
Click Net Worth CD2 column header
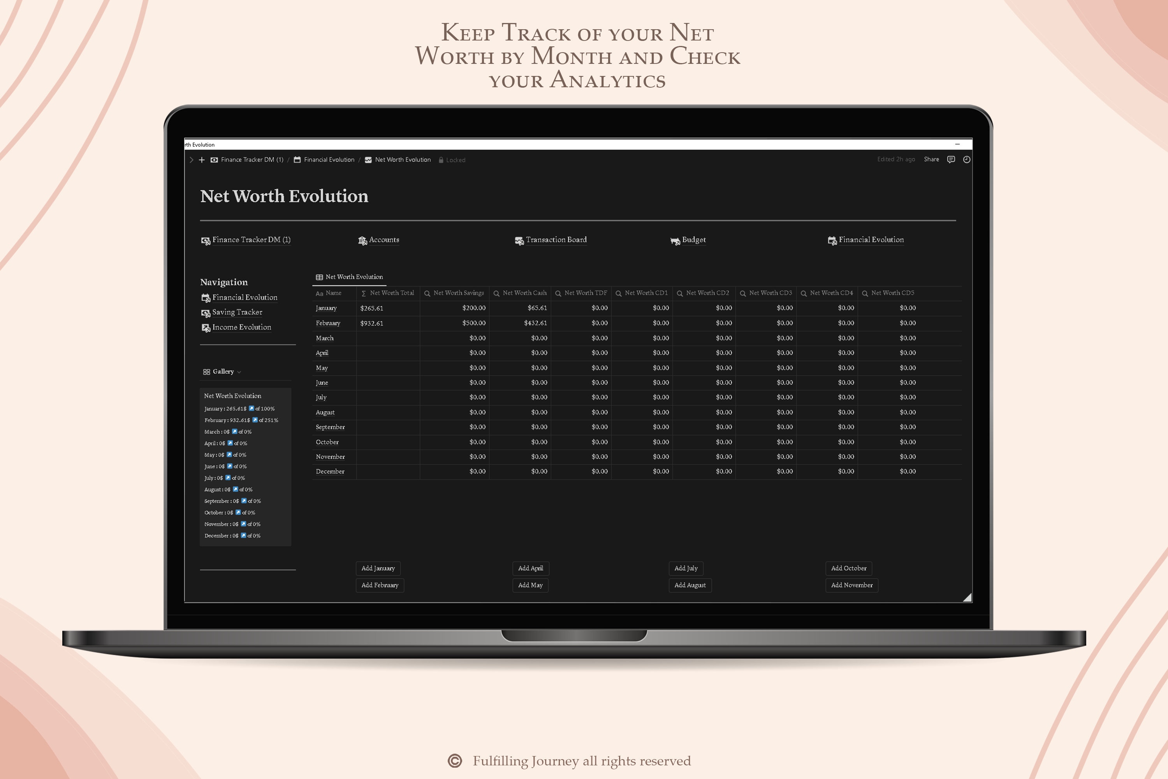point(704,294)
